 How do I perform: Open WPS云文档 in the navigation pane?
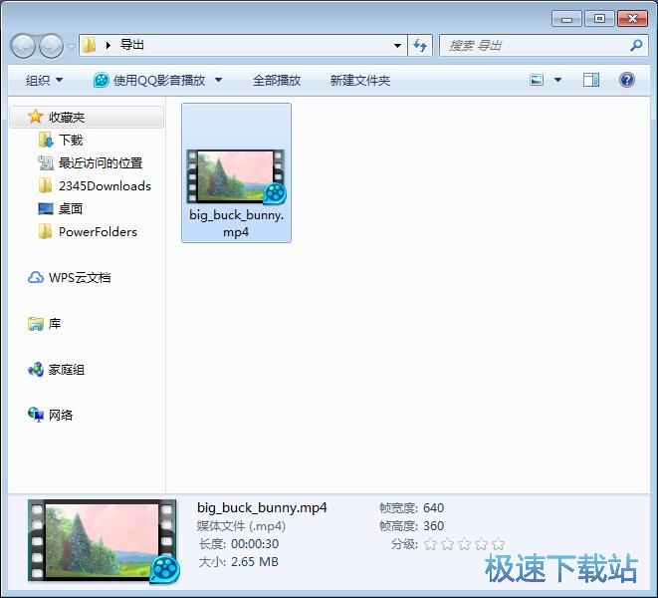click(80, 277)
